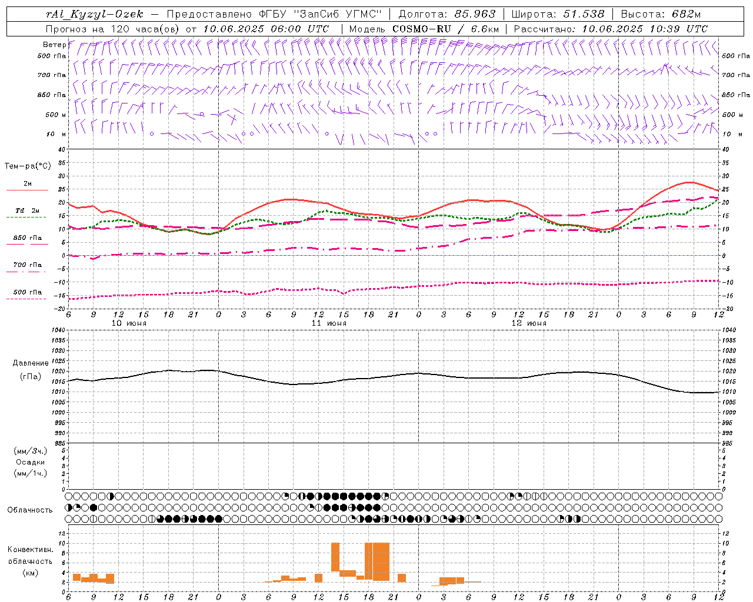
Task: Click the elevation text Высота: 682м
Action: 661,14
